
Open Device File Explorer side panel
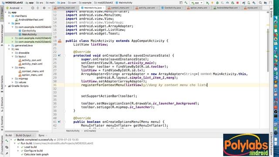click(x=271, y=143)
